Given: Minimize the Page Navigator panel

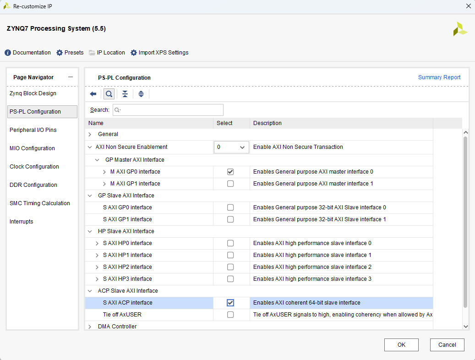Looking at the screenshot, I should point(71,77).
